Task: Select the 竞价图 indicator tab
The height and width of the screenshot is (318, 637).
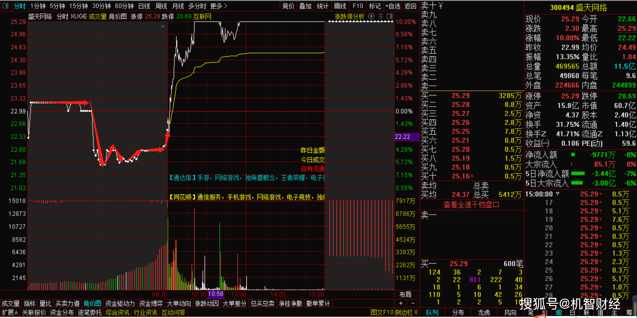Action: tap(92, 303)
